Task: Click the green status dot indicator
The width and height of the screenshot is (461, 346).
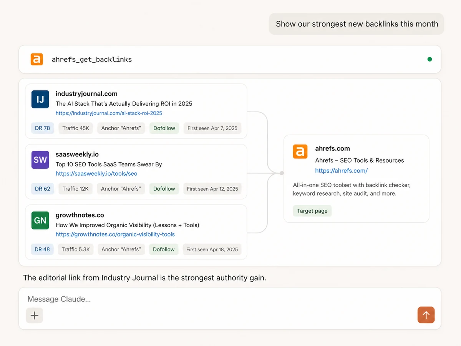Action: [429, 59]
